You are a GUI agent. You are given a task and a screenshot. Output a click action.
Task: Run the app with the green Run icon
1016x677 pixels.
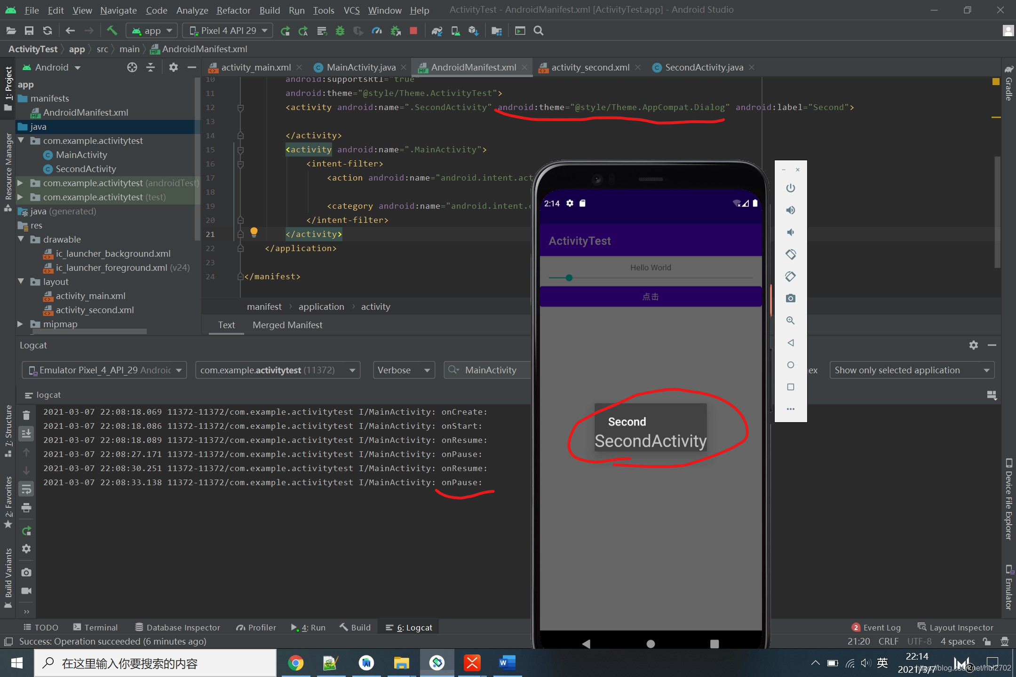tap(286, 30)
